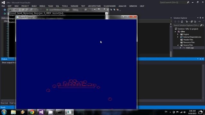Click the cmd.exe window title icon
Screen dimensions: 205x115
click(10, 10)
